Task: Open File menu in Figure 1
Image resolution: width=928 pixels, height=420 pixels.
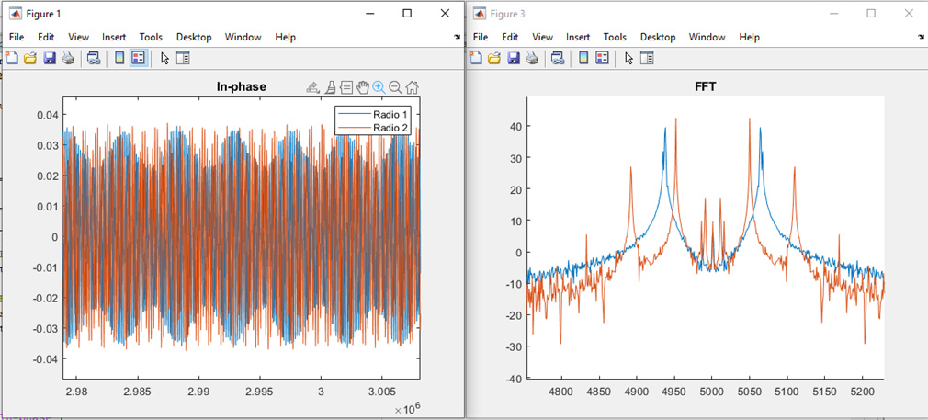Action: pos(17,37)
